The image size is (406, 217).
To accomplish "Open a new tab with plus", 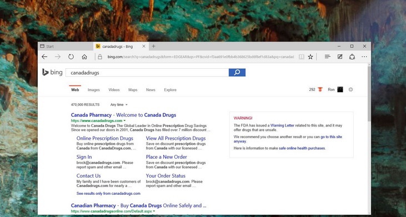I will (x=153, y=46).
